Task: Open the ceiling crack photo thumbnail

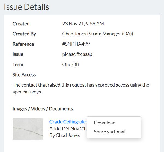Action: pyautogui.click(x=28, y=129)
